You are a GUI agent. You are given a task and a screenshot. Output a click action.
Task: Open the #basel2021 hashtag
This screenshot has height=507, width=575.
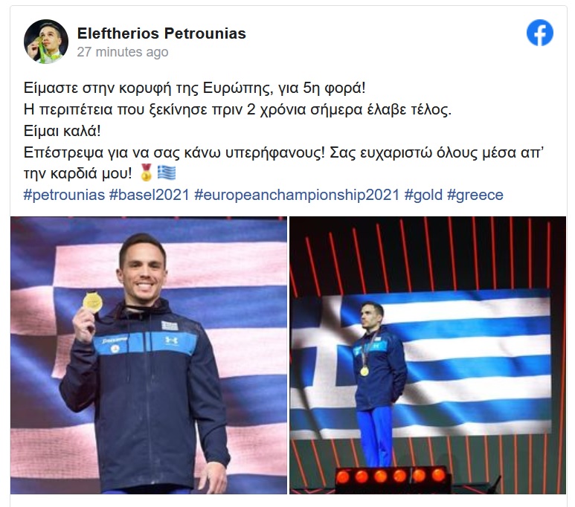coord(150,195)
